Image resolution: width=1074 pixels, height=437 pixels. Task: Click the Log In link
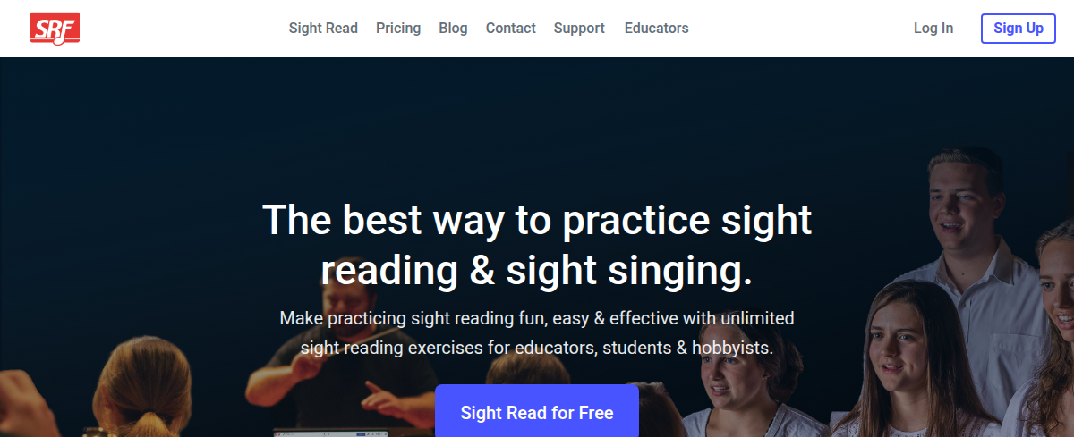click(x=933, y=29)
